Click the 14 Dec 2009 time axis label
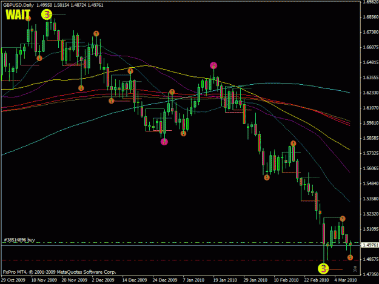 135,280
